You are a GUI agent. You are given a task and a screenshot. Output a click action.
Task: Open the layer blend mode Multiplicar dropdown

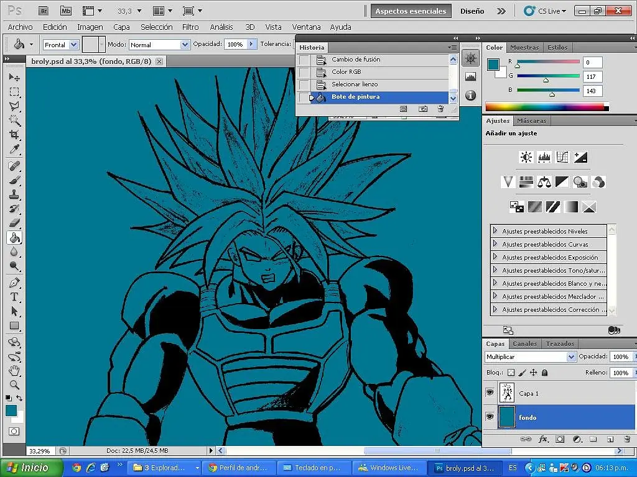[571, 357]
